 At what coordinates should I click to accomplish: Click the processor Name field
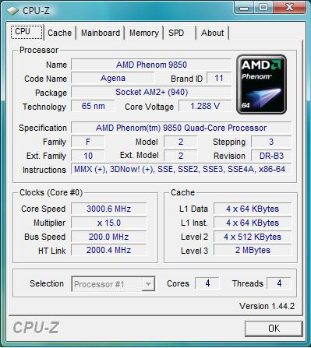click(x=151, y=65)
